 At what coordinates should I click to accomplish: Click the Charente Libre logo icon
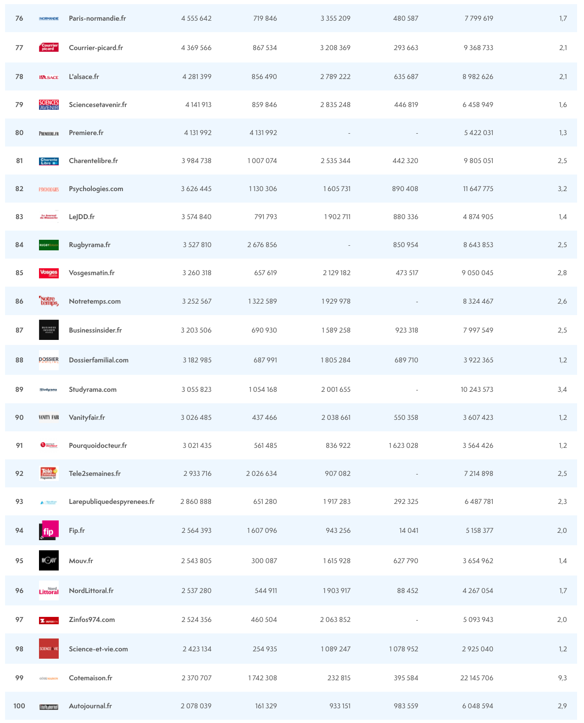(49, 161)
